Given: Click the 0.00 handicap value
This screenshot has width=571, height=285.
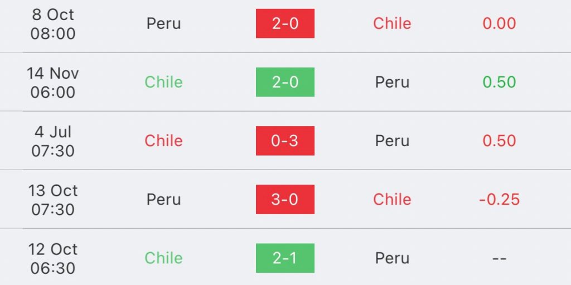Looking at the screenshot, I should [499, 23].
